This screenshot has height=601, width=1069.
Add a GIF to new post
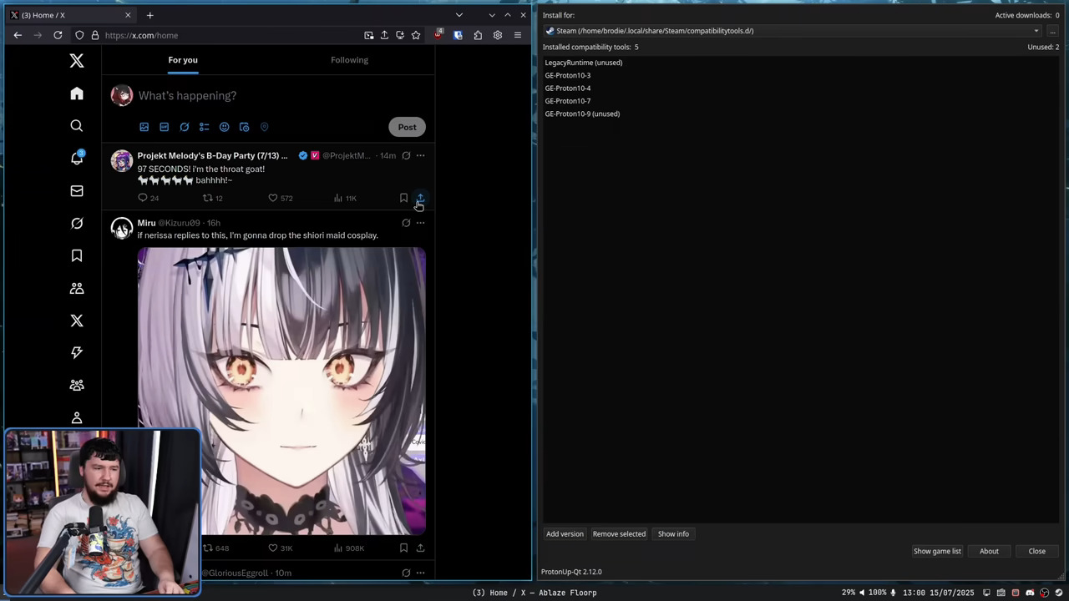(164, 127)
